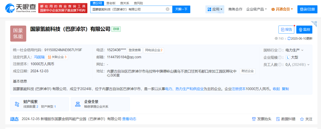
Task: Click the eye view count 743
Action: point(279,39)
